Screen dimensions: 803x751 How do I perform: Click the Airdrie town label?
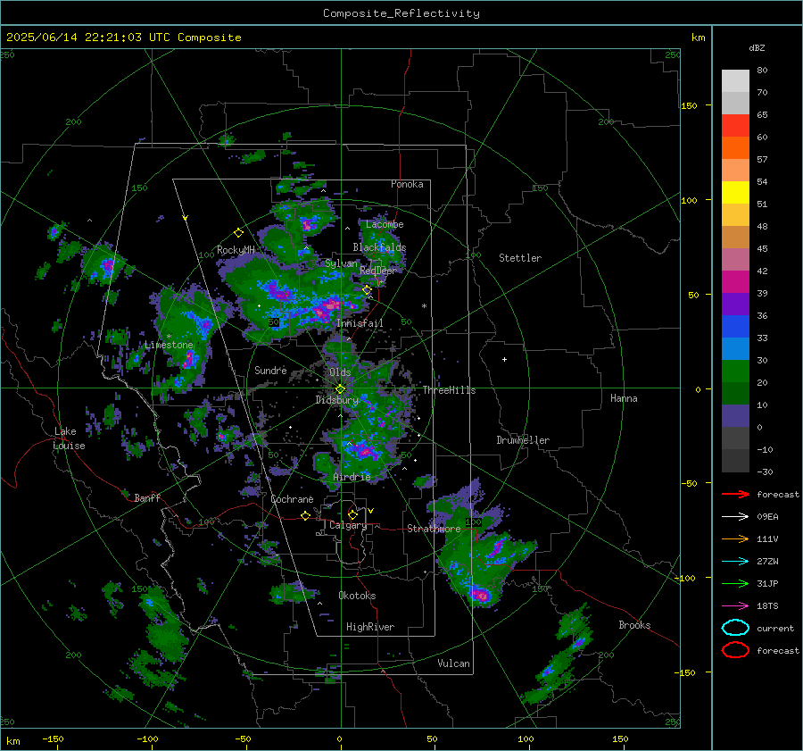pyautogui.click(x=352, y=477)
